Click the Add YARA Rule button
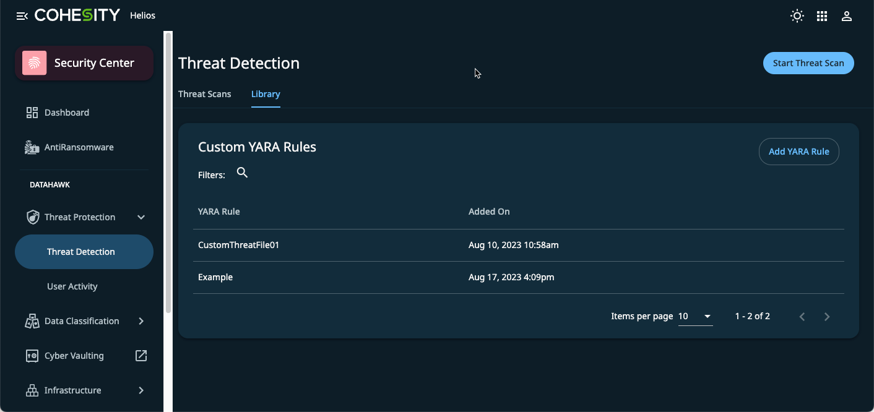The height and width of the screenshot is (412, 874). pyautogui.click(x=798, y=152)
